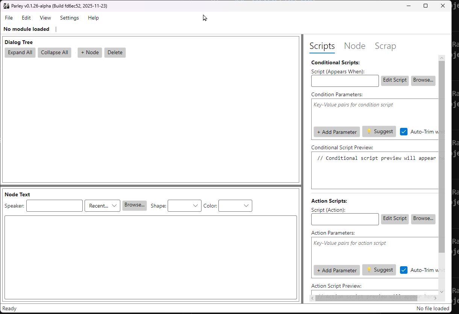459x314 pixels.
Task: Open the Edit menu
Action: [x=26, y=18]
